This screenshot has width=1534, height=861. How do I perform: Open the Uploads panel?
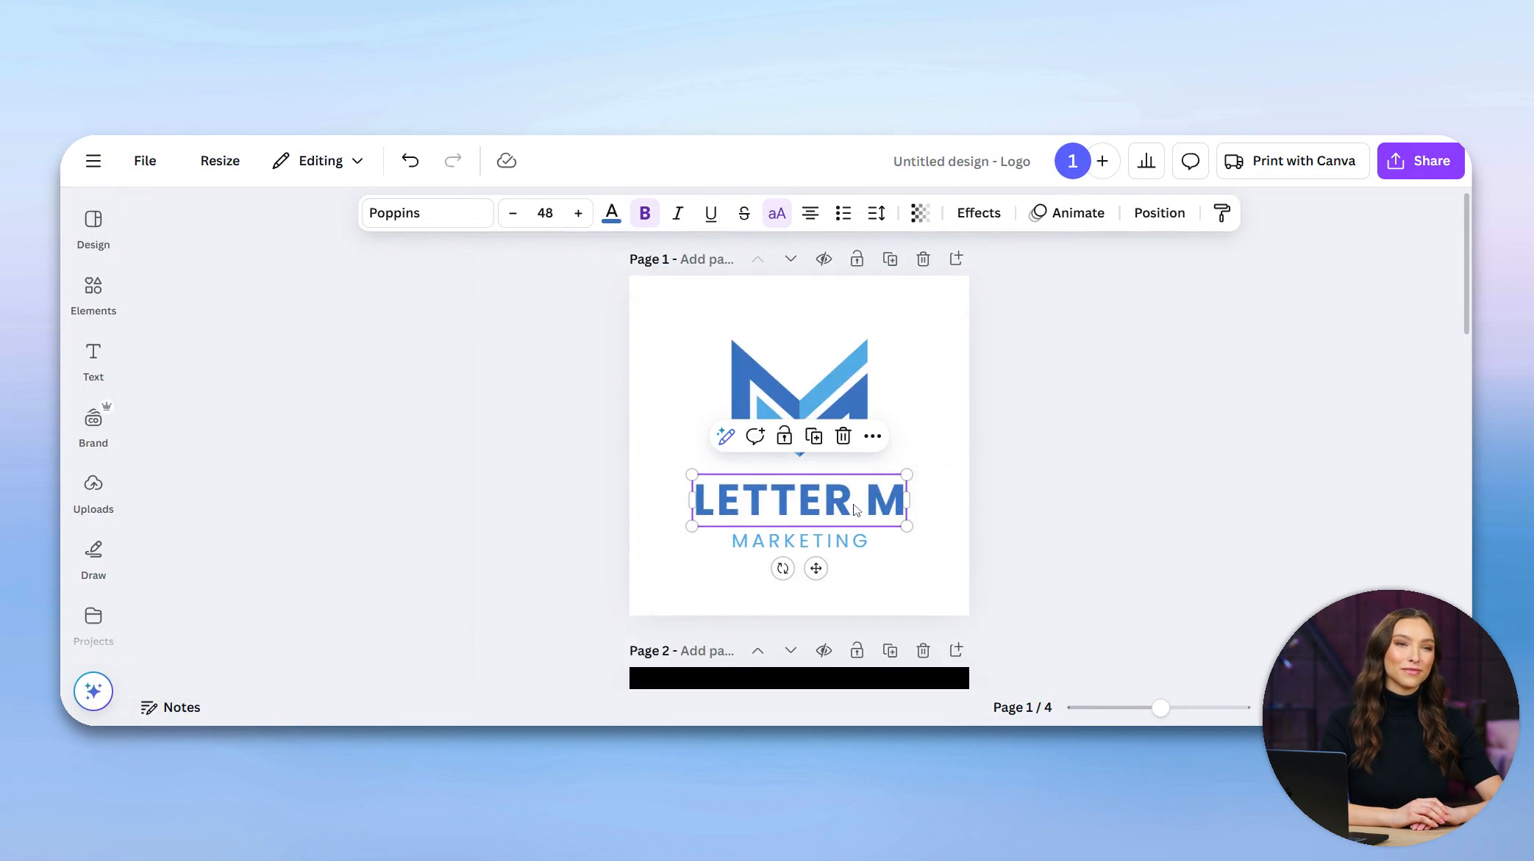[93, 492]
